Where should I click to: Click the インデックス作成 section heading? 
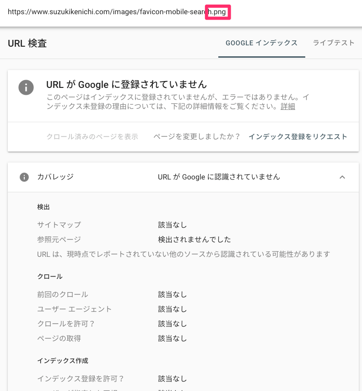pyautogui.click(x=63, y=361)
